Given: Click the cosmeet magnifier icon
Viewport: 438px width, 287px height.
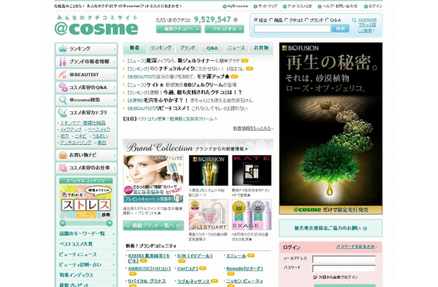Looking at the screenshot, I should tap(354, 20).
